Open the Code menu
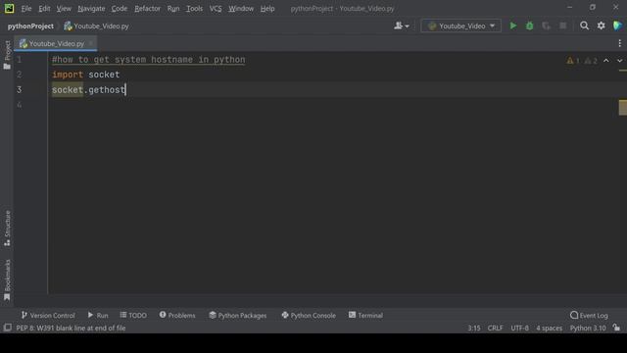Viewport: 627px width, 353px height. click(x=120, y=9)
